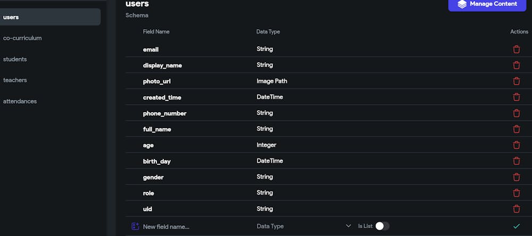Click the New field name input
This screenshot has height=236, width=532.
pos(197,226)
